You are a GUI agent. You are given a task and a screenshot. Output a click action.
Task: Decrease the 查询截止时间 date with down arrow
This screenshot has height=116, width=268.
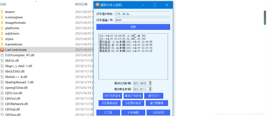pyautogui.click(x=150, y=90)
